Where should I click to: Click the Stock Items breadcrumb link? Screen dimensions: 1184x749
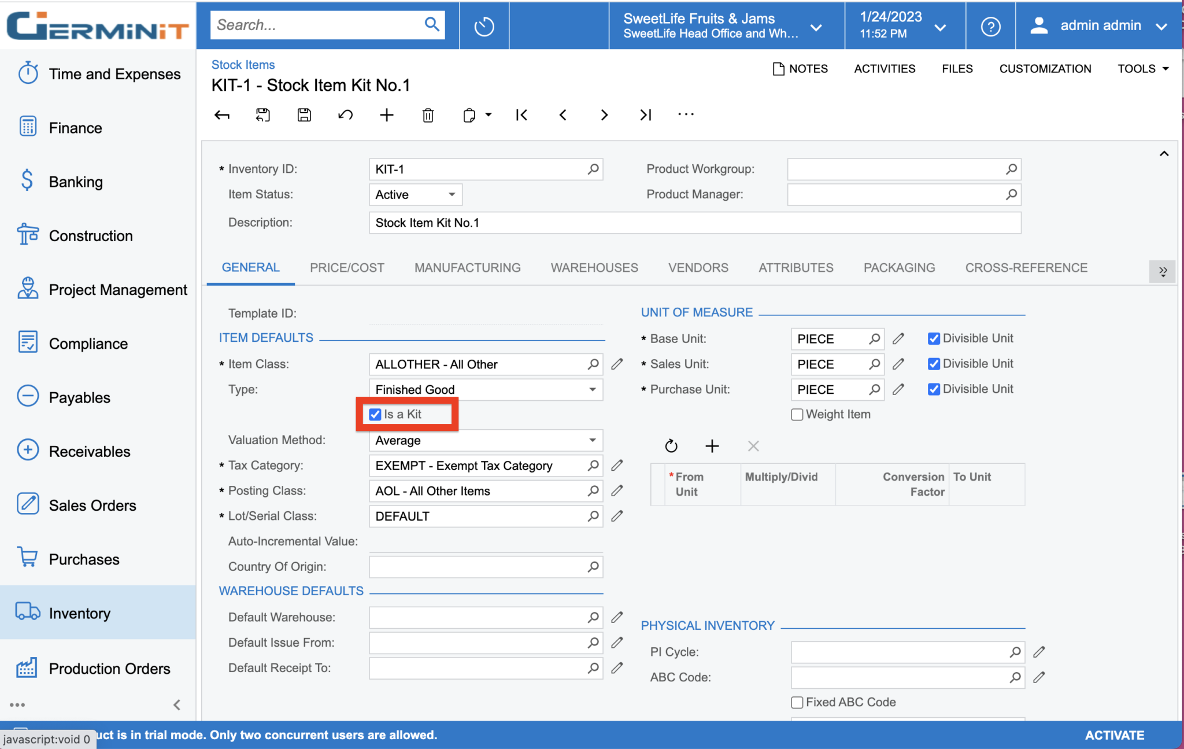(x=242, y=64)
